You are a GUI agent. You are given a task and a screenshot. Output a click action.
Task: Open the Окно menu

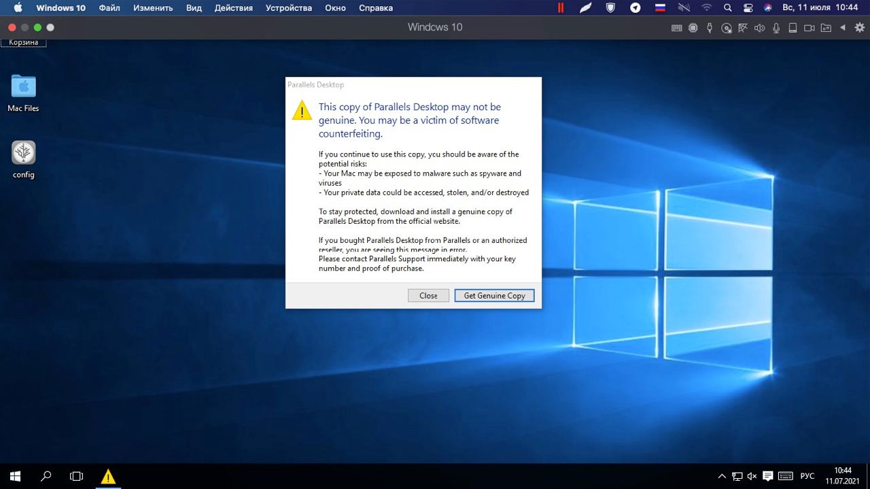click(x=335, y=8)
